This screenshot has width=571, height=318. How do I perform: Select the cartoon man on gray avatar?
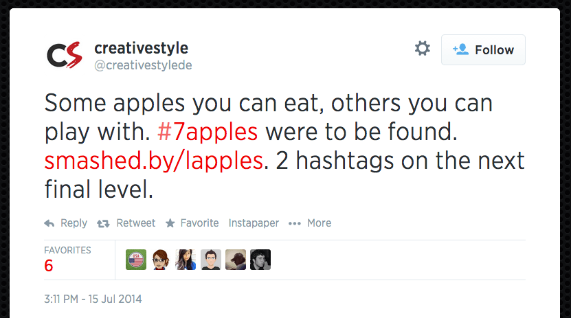(211, 260)
